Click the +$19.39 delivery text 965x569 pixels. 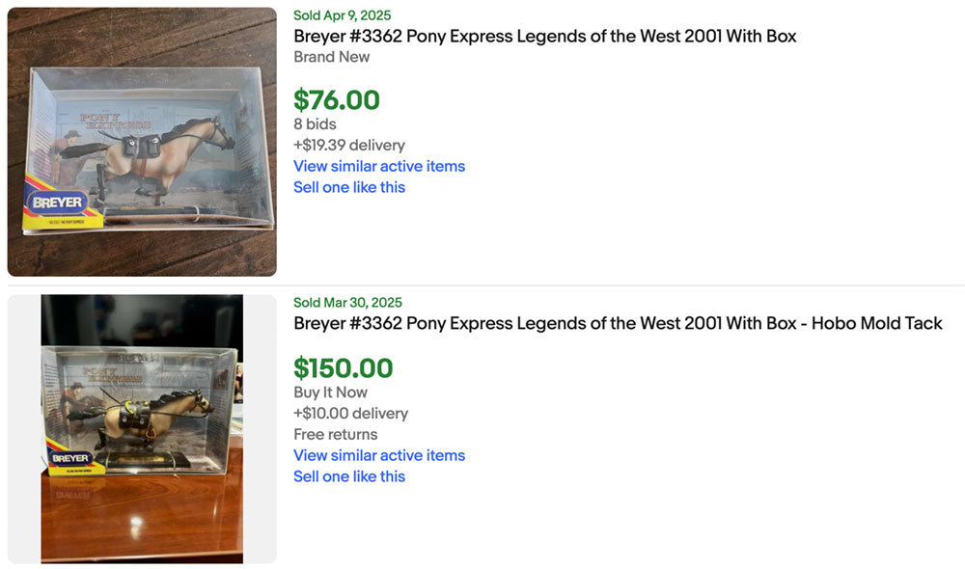[x=349, y=145]
